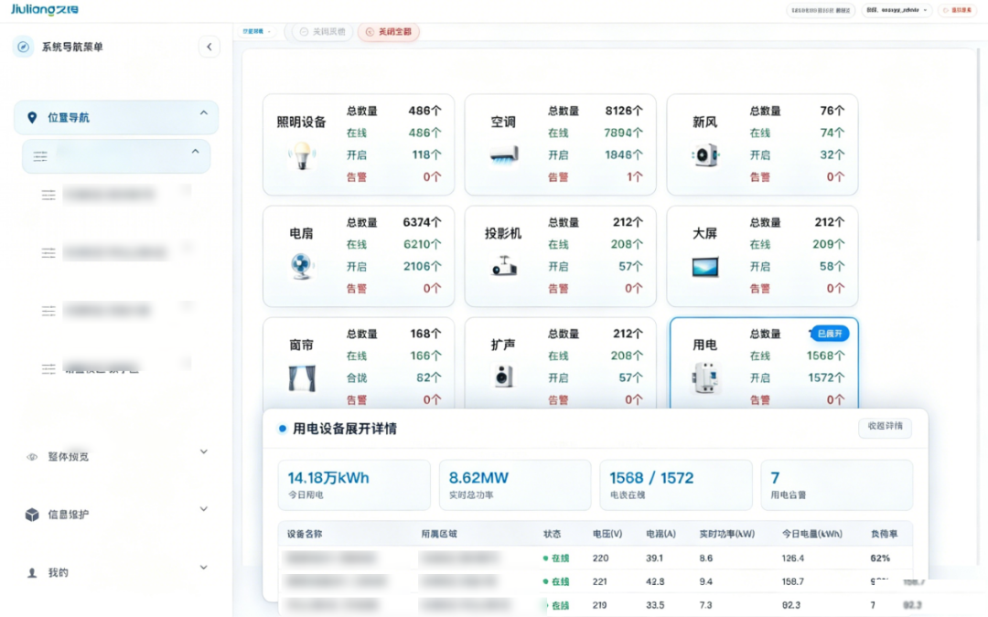The width and height of the screenshot is (988, 617).
Task: Click the 14.18万kWh 今日用电 stat
Action: (354, 484)
